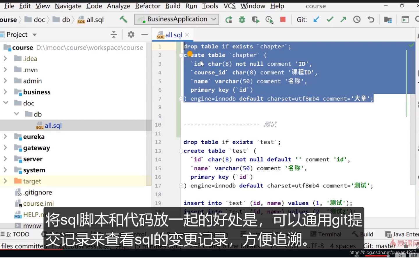The width and height of the screenshot is (419, 258).
Task: Commit changes with the green checkmark
Action: [330, 19]
